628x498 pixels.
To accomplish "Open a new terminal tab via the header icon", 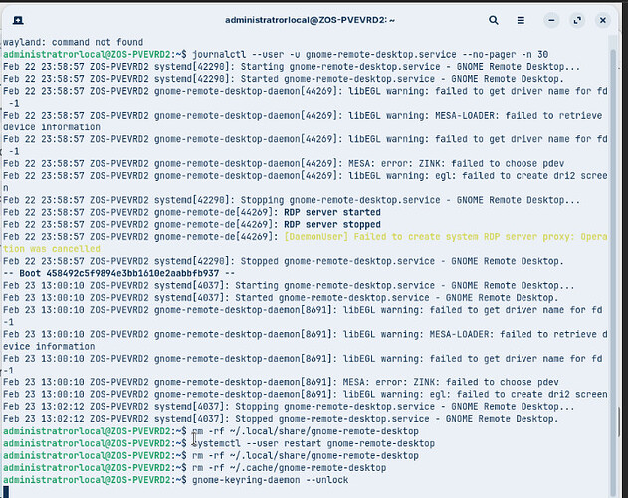I will [x=18, y=20].
